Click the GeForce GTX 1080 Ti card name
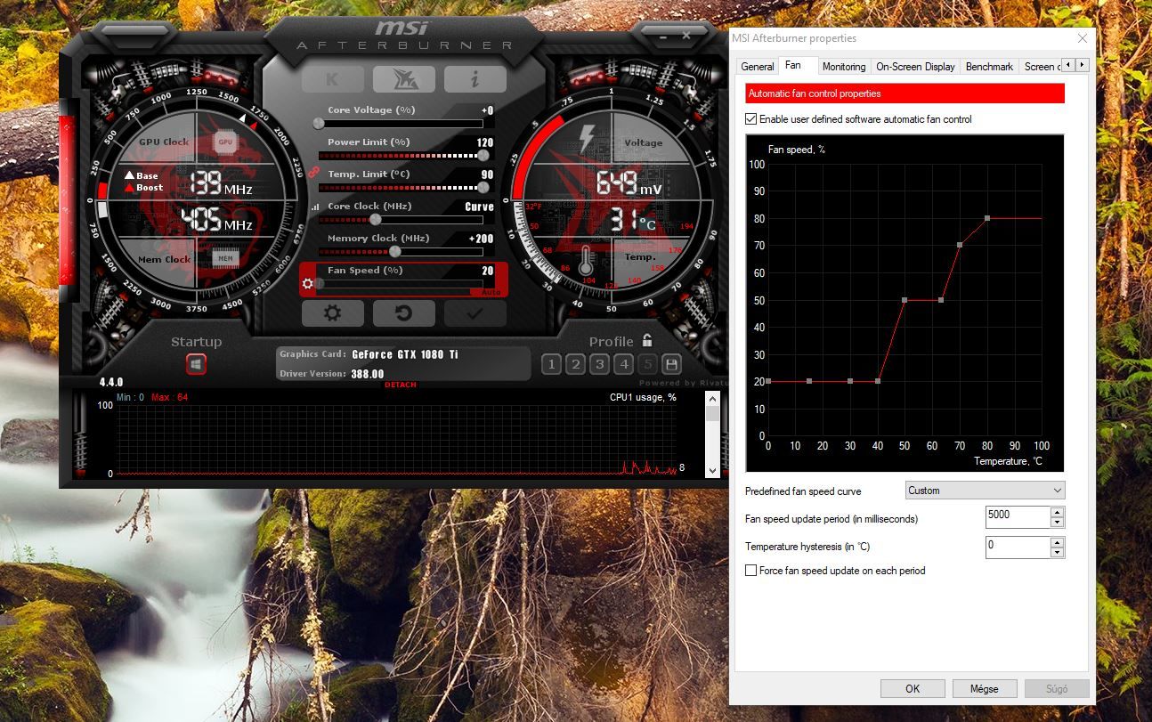 [405, 354]
